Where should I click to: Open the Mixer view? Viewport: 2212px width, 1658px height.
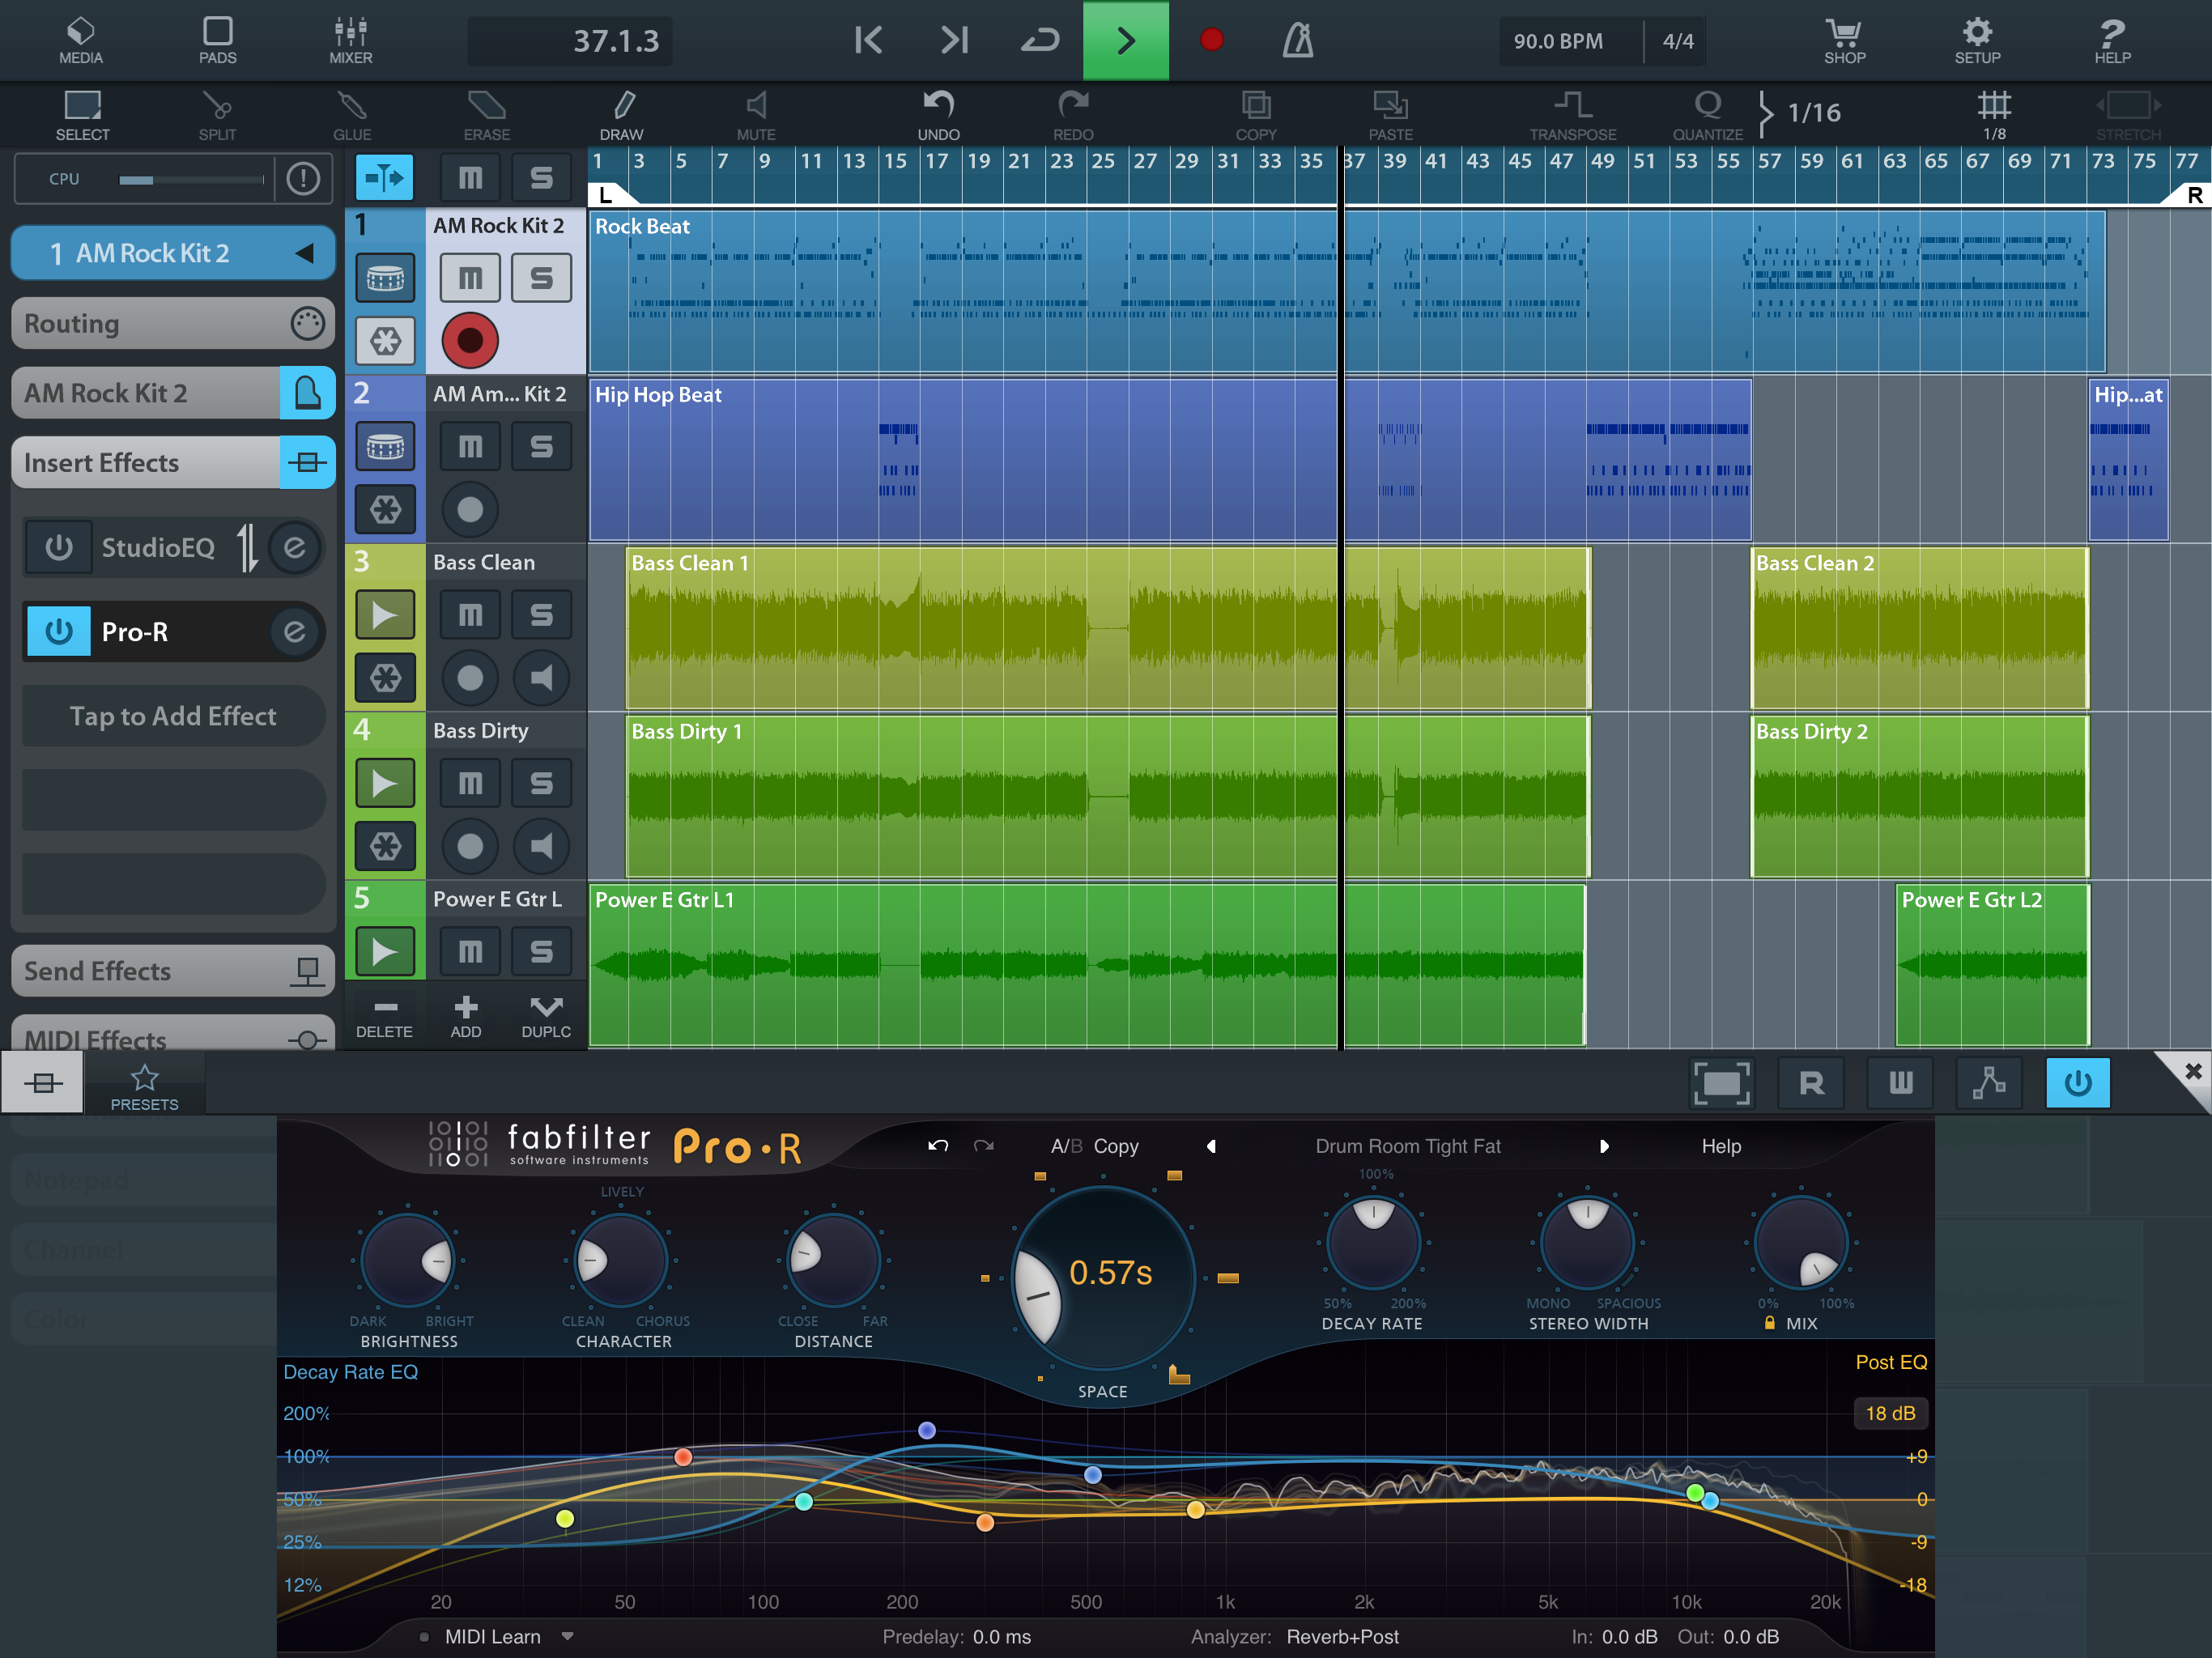point(350,40)
